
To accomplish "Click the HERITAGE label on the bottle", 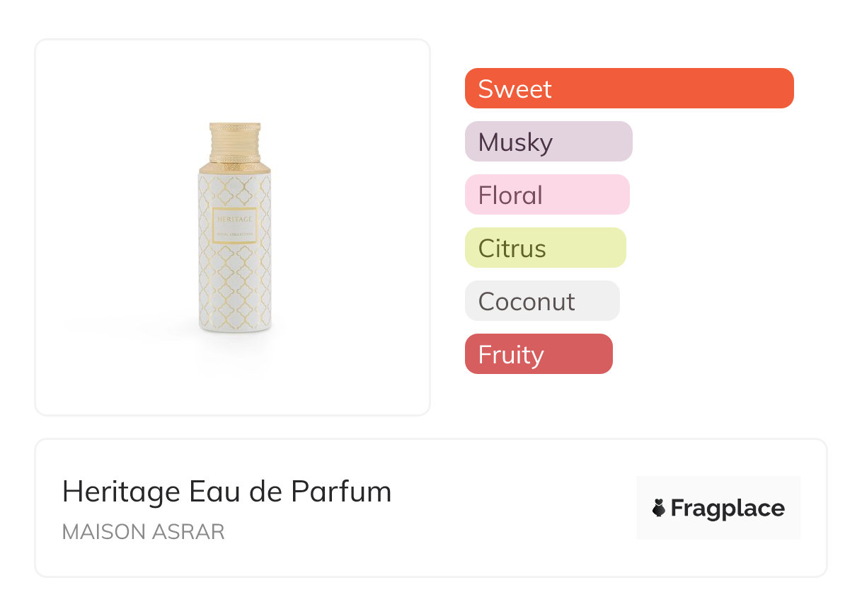I will click(x=235, y=220).
